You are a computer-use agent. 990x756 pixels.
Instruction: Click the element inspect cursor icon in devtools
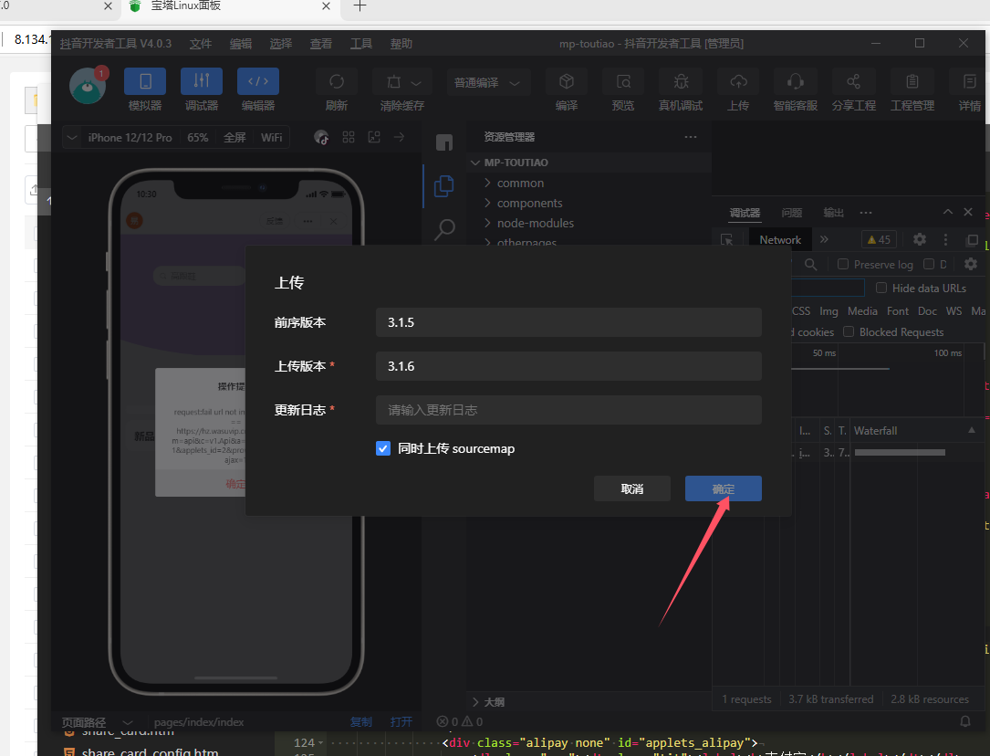click(727, 240)
